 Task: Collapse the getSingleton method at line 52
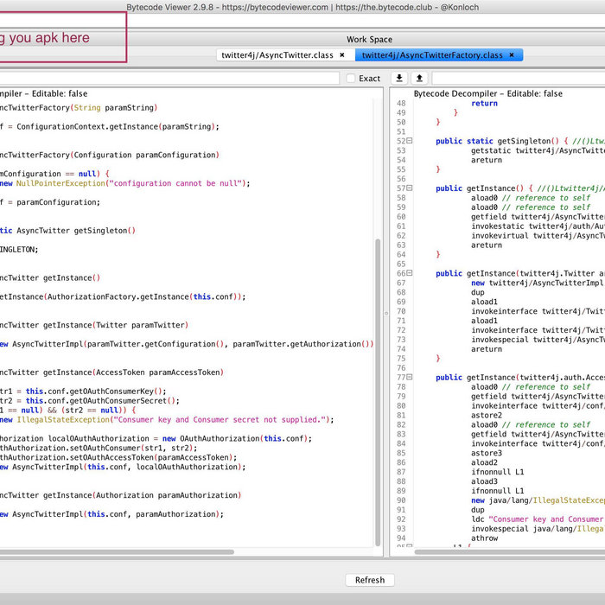coord(410,141)
